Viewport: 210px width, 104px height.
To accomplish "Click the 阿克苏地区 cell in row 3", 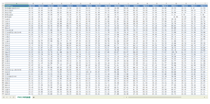I will pos(16,10).
